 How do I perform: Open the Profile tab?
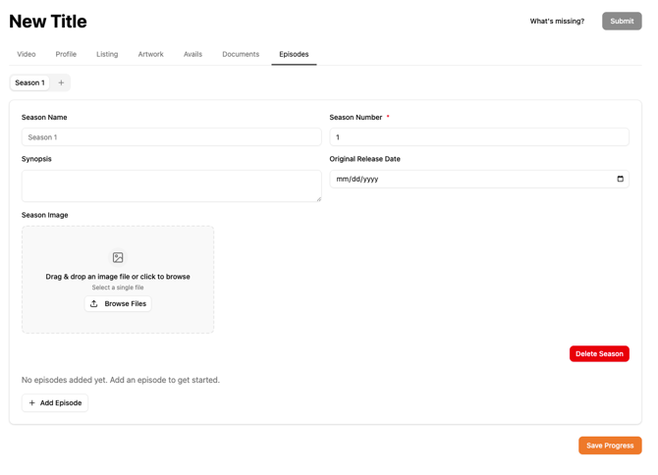66,55
